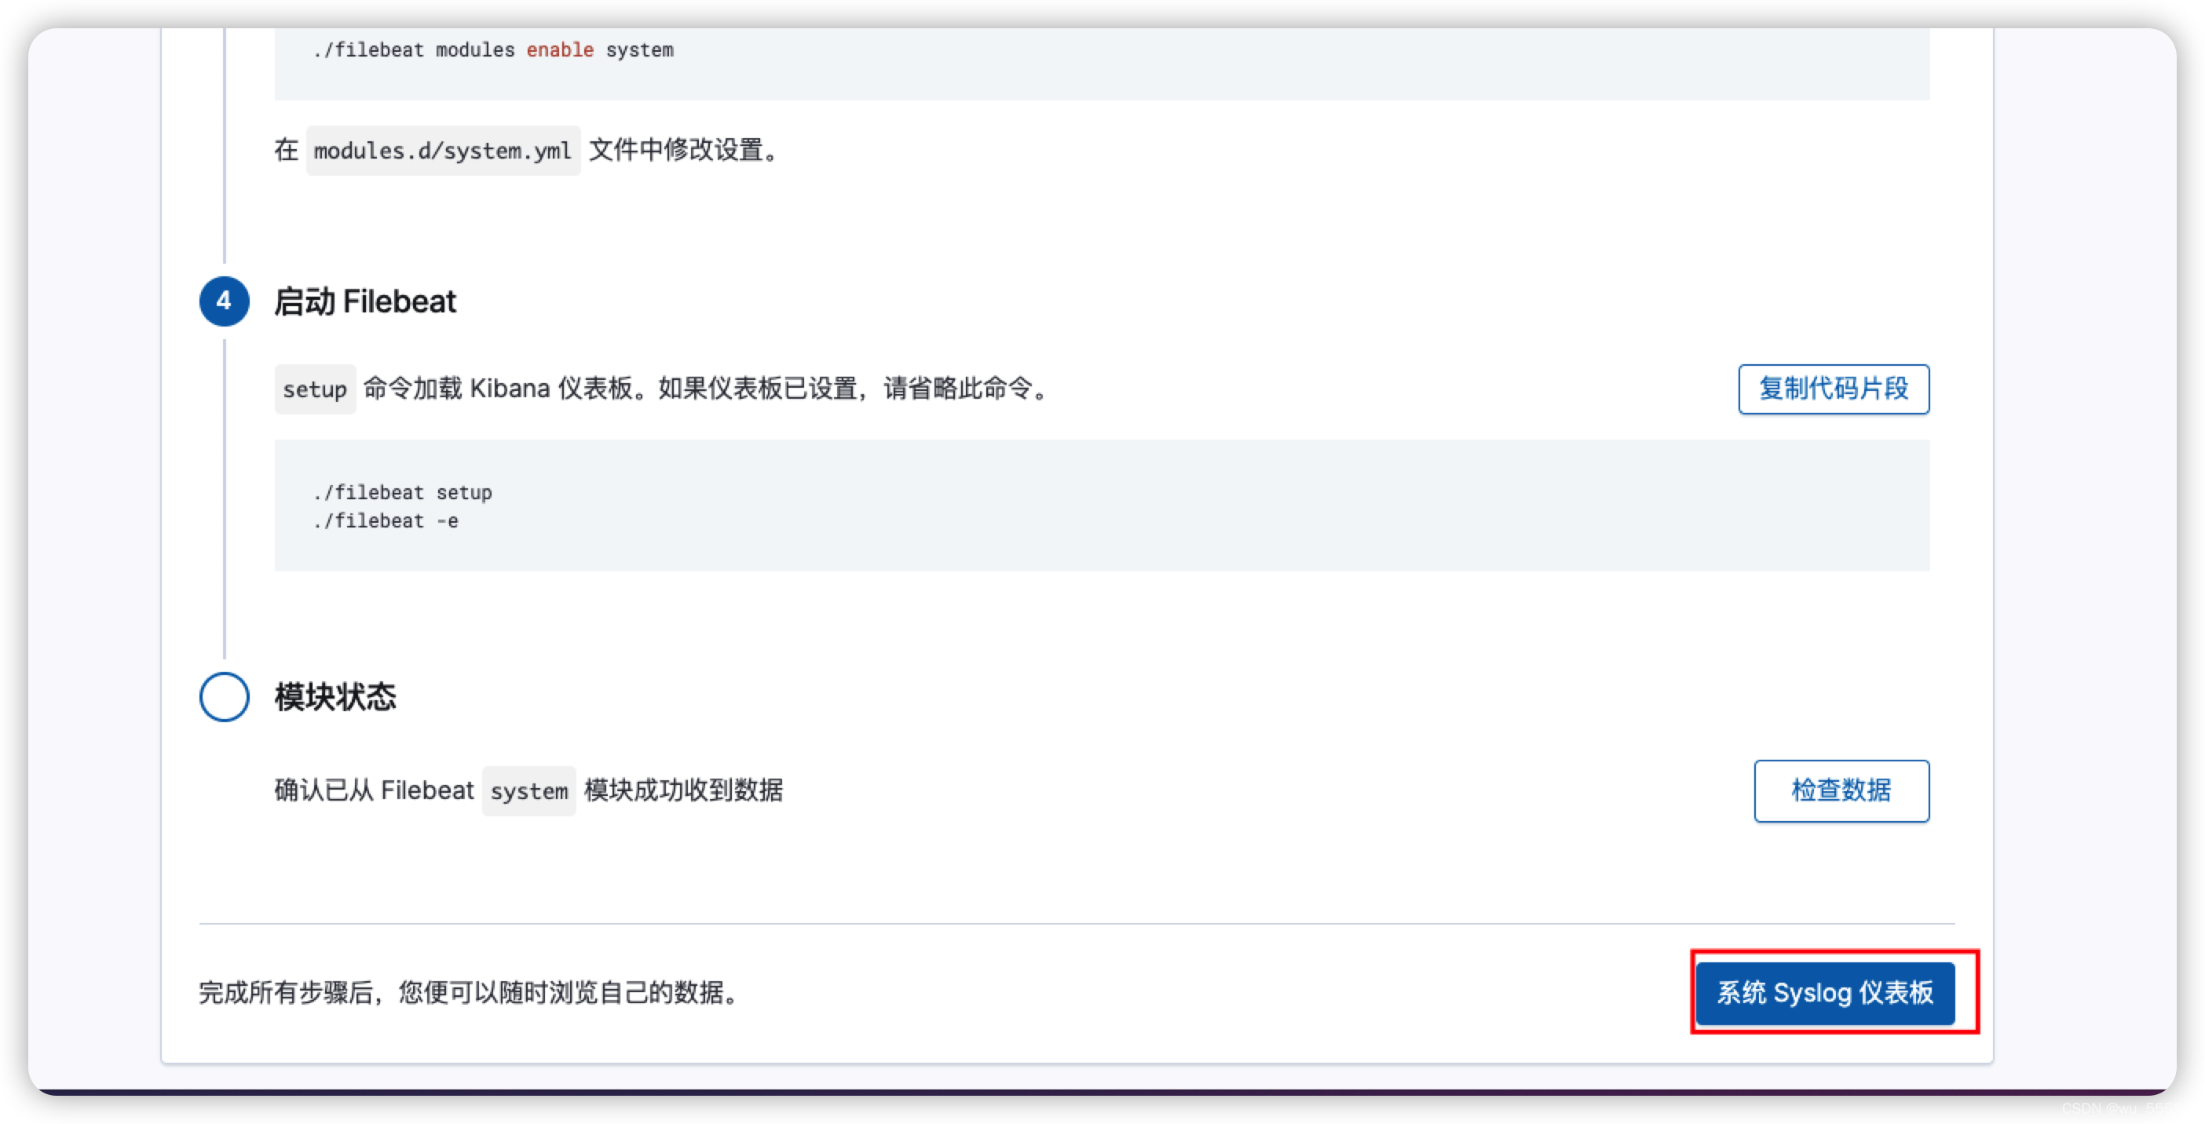This screenshot has height=1124, width=2205.
Task: Click the 模块成功收到数据 text
Action: (x=683, y=790)
